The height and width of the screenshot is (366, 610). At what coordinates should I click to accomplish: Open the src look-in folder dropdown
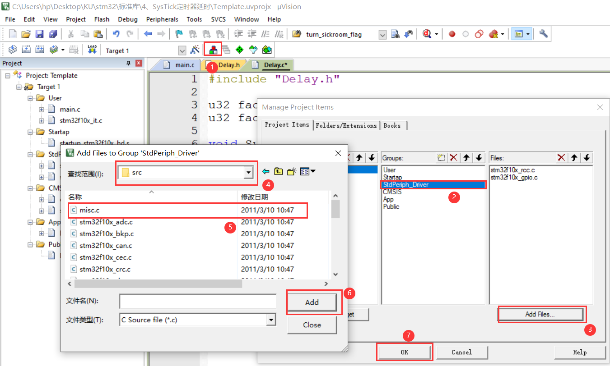[x=248, y=172]
